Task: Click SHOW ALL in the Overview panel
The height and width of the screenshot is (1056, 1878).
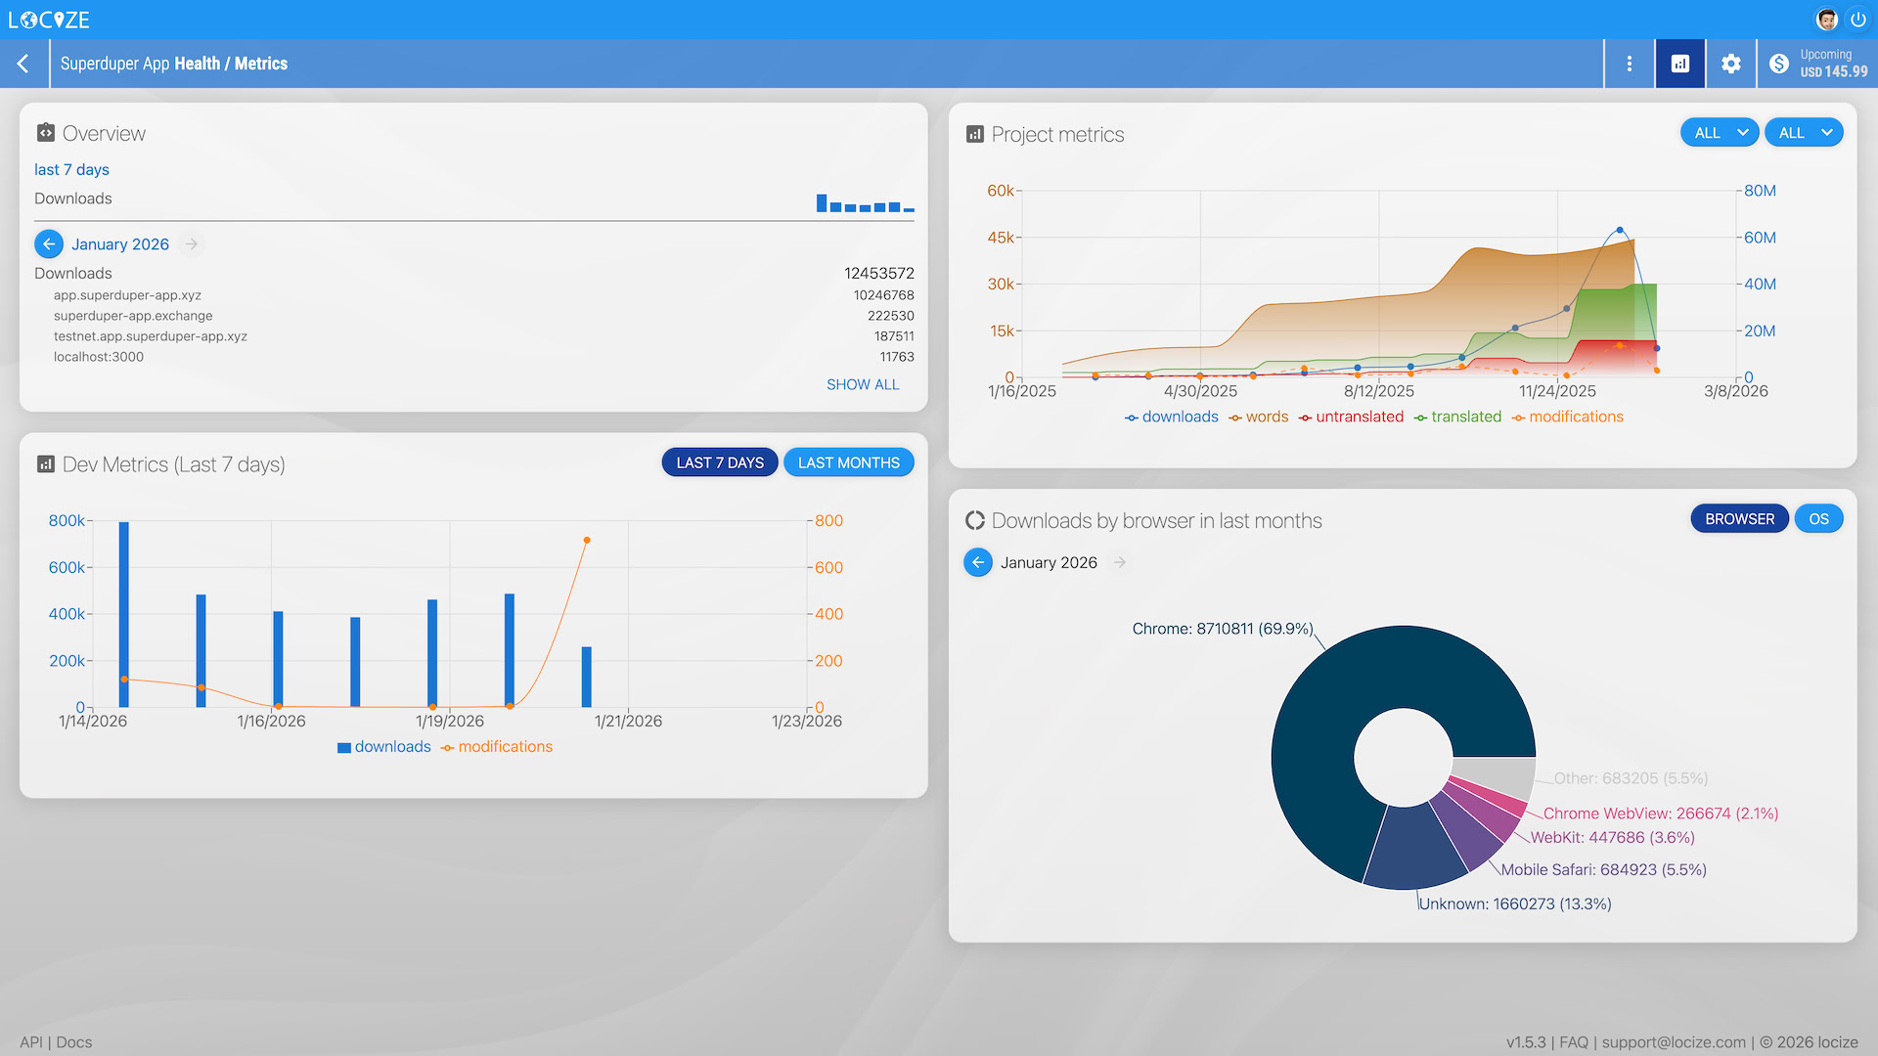Action: 863,384
